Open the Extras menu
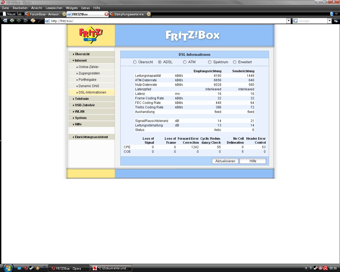This screenshot has width=340, height=272. tap(86, 8)
